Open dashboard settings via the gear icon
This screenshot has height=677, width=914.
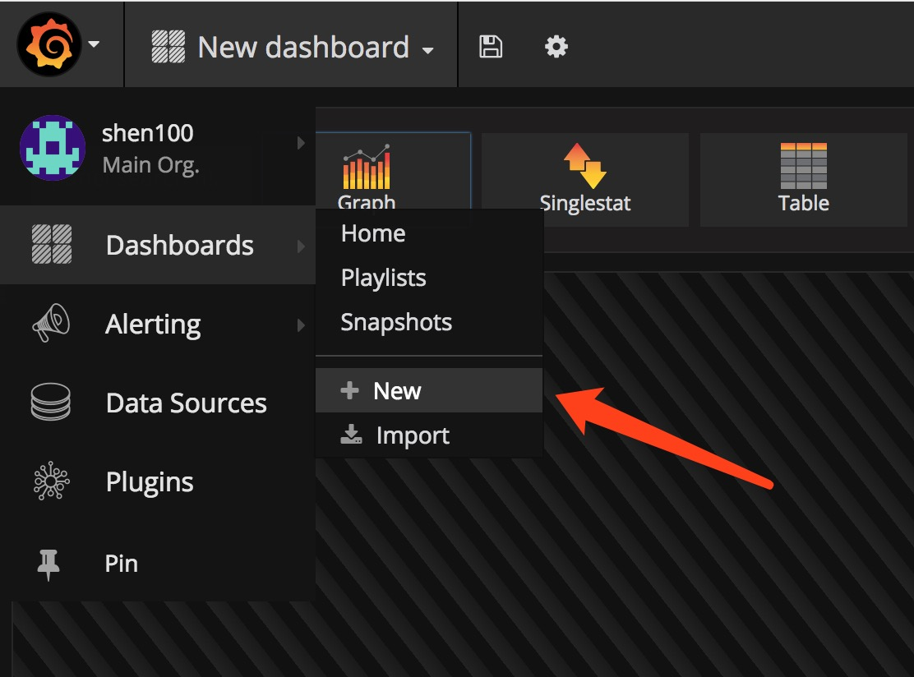click(556, 47)
